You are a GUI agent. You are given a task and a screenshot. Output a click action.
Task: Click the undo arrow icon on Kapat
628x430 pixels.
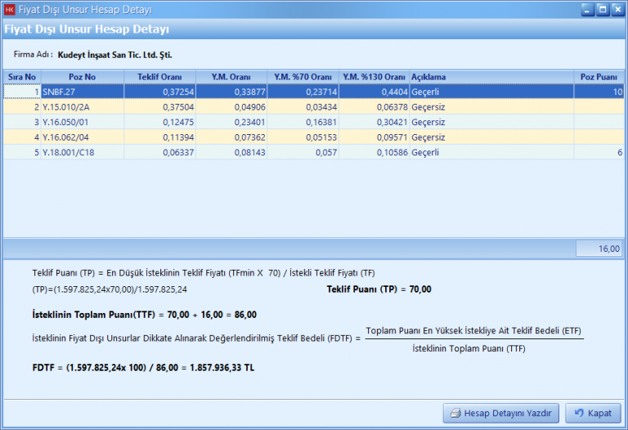(x=578, y=413)
